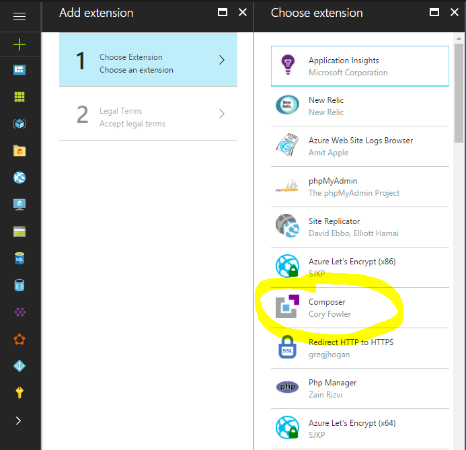This screenshot has width=466, height=450.
Task: Open Virtual machines monitor icon
Action: coord(20,204)
